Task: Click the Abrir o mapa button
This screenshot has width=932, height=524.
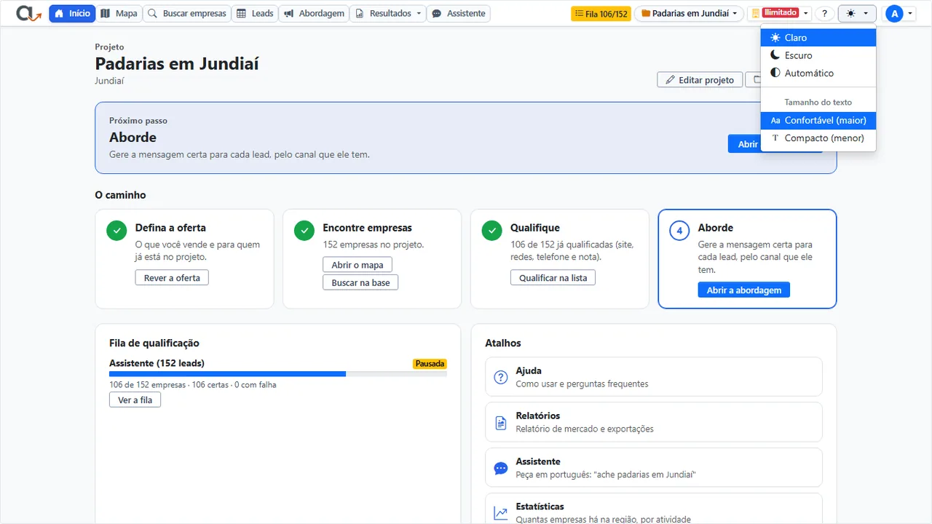Action: pos(358,264)
